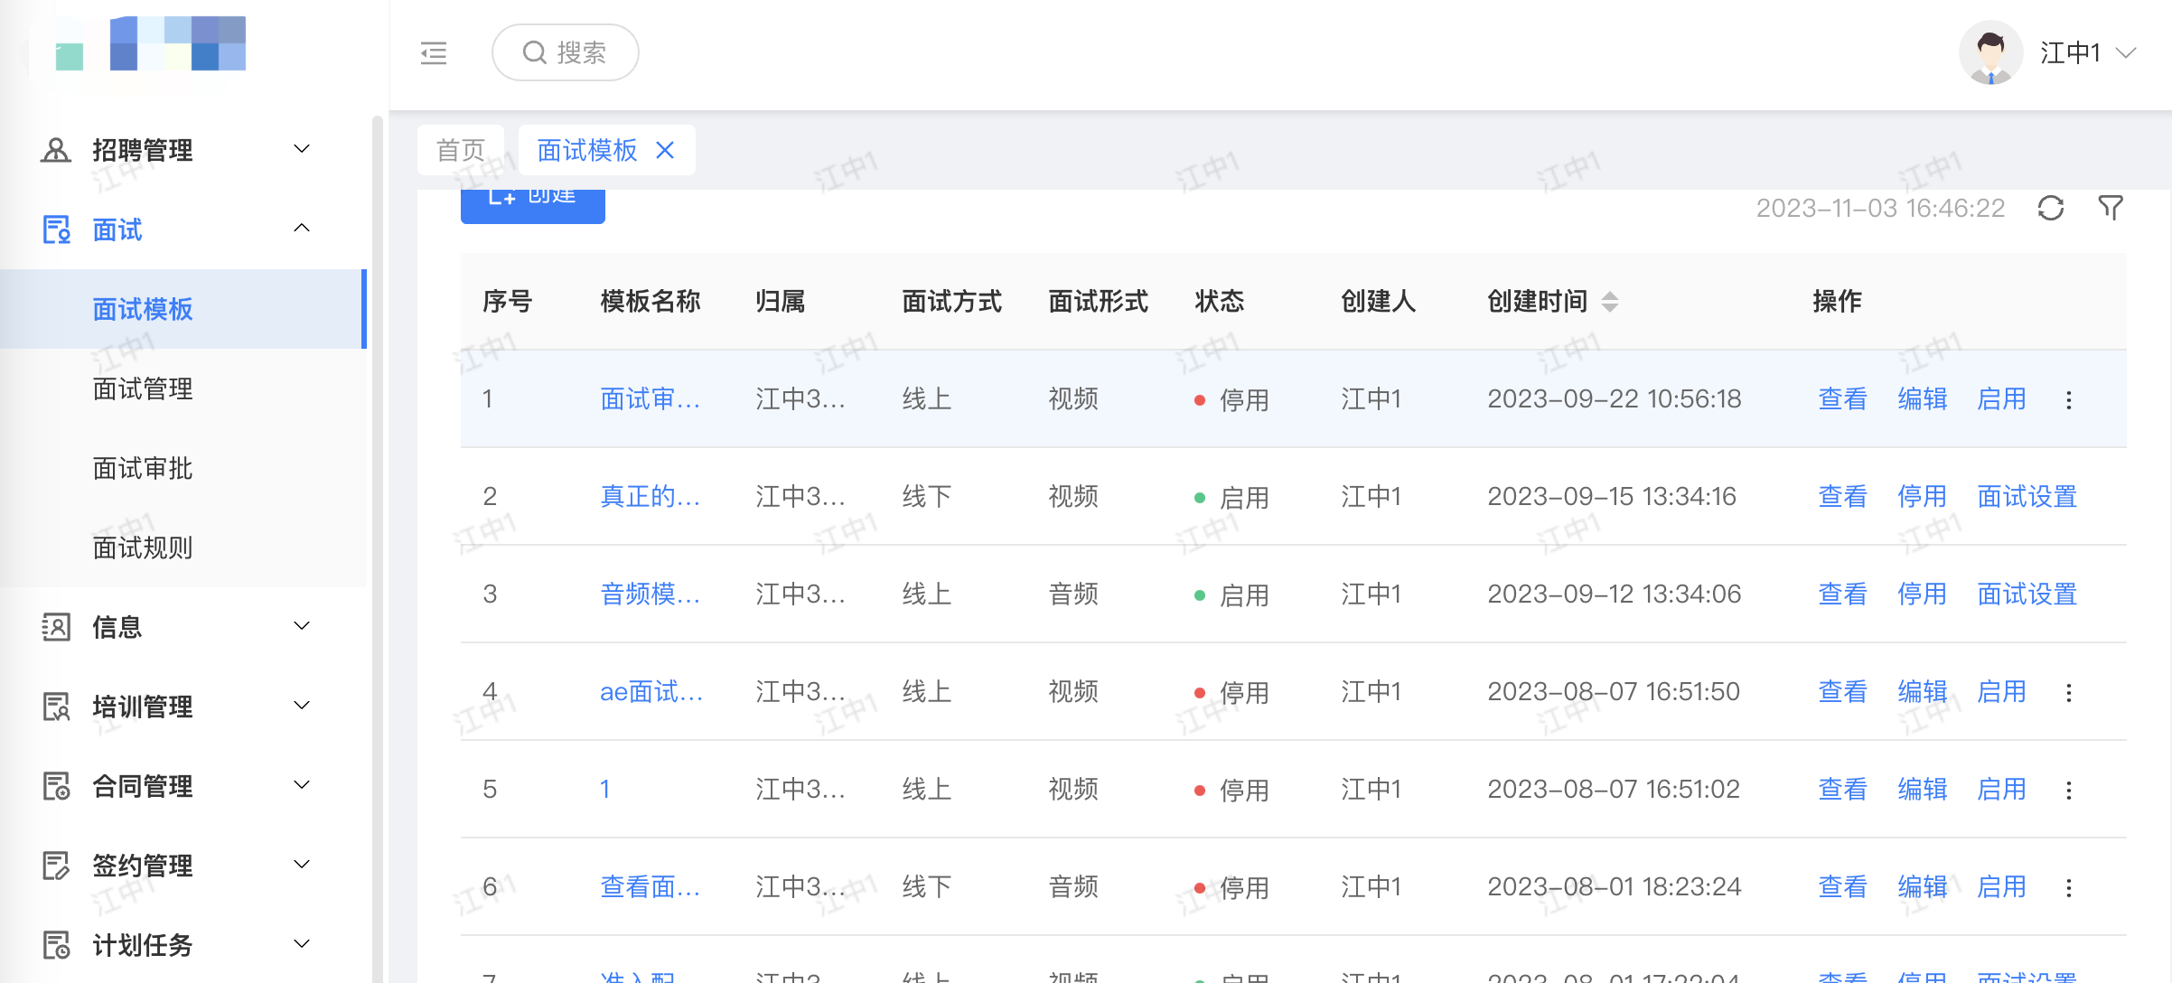Viewport: 2172px width, 983px height.
Task: Click the 计划任务 sidebar icon
Action: 56,945
